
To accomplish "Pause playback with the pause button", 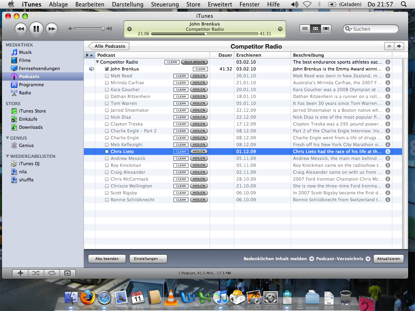I will pos(36,29).
